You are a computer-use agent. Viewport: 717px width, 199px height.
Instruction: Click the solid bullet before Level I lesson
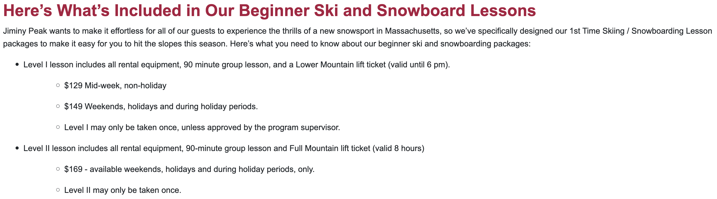pos(17,65)
